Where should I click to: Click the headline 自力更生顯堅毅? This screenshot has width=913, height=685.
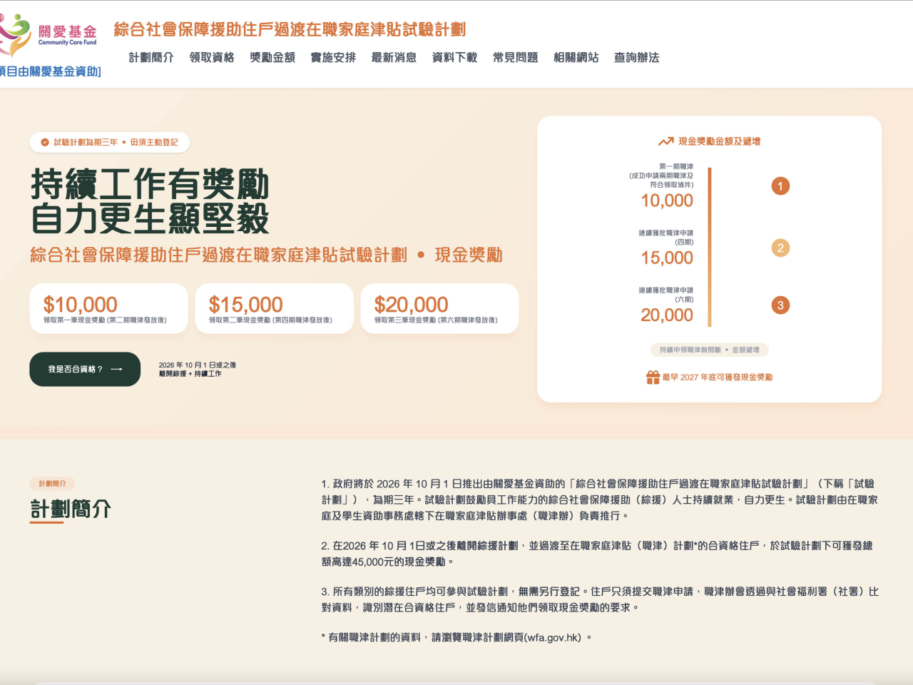(x=150, y=218)
